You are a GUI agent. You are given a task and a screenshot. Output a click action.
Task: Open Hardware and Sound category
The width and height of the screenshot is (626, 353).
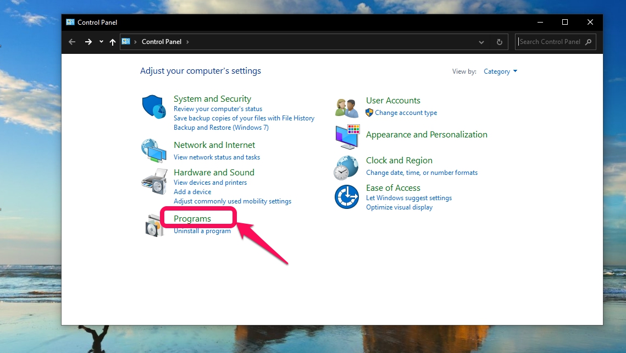(214, 173)
